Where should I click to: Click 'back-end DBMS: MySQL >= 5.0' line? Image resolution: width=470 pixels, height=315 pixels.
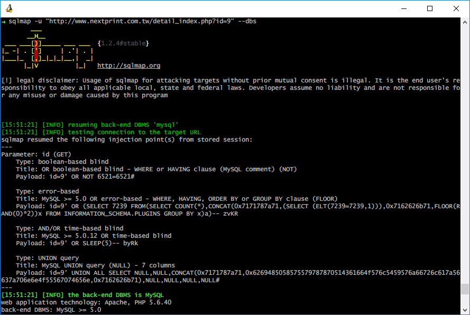pos(51,310)
